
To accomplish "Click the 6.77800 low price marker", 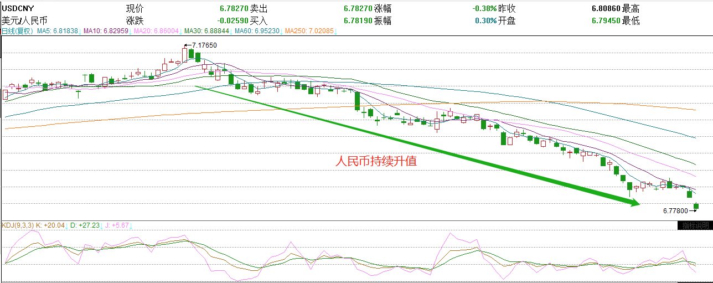I will (x=675, y=210).
